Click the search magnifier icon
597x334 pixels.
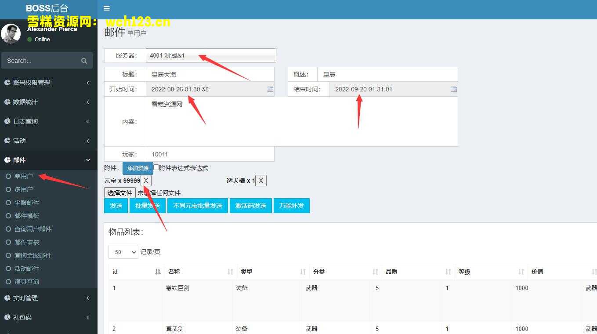84,60
